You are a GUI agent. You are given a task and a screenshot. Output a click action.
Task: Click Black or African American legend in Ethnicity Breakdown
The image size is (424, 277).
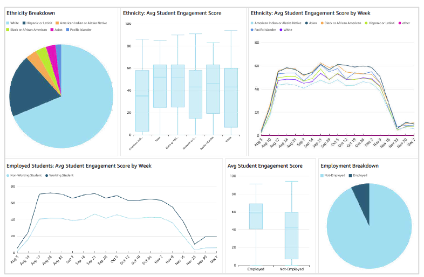(26, 30)
